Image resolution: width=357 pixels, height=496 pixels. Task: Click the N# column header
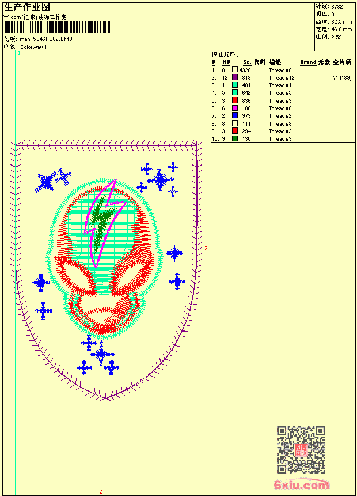[x=226, y=62]
